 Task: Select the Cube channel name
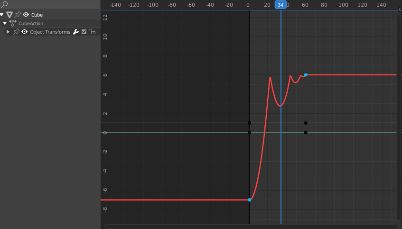tap(37, 15)
